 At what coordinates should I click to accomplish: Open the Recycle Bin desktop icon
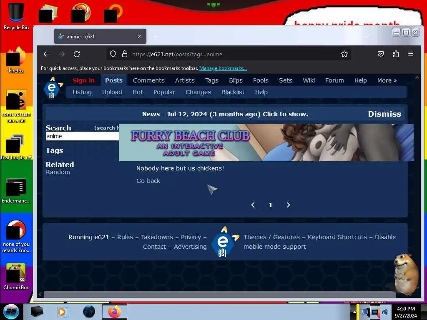tap(16, 16)
